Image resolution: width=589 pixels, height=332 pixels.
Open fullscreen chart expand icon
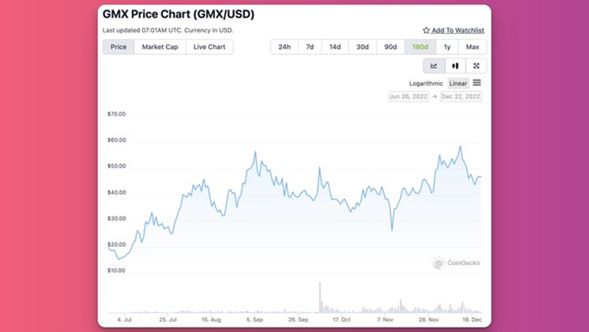(x=477, y=66)
